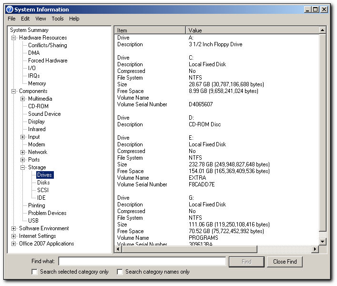This screenshot has height=286, width=337.
Task: Select the I/O tree item
Action: pos(32,68)
